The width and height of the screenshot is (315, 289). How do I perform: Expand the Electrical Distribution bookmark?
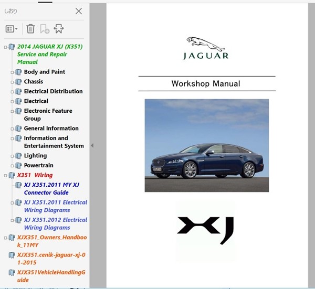(x=12, y=92)
